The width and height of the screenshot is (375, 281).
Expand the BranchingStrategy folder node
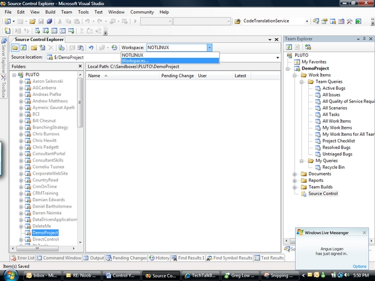click(21, 128)
